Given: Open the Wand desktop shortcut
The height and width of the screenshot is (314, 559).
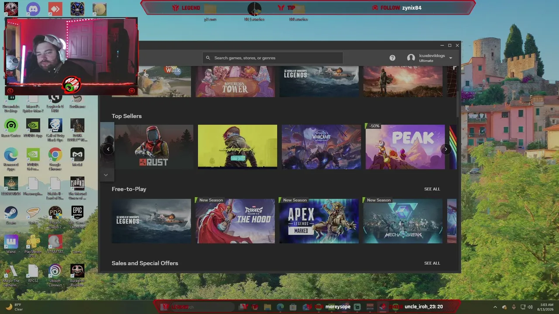Looking at the screenshot, I should click(x=11, y=245).
